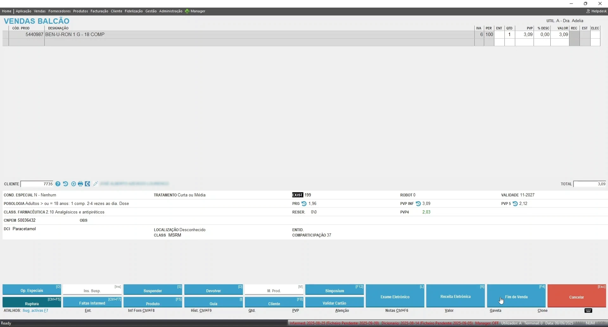Click the on-screen keyboard icon
Image resolution: width=608 pixels, height=327 pixels.
coord(588,311)
